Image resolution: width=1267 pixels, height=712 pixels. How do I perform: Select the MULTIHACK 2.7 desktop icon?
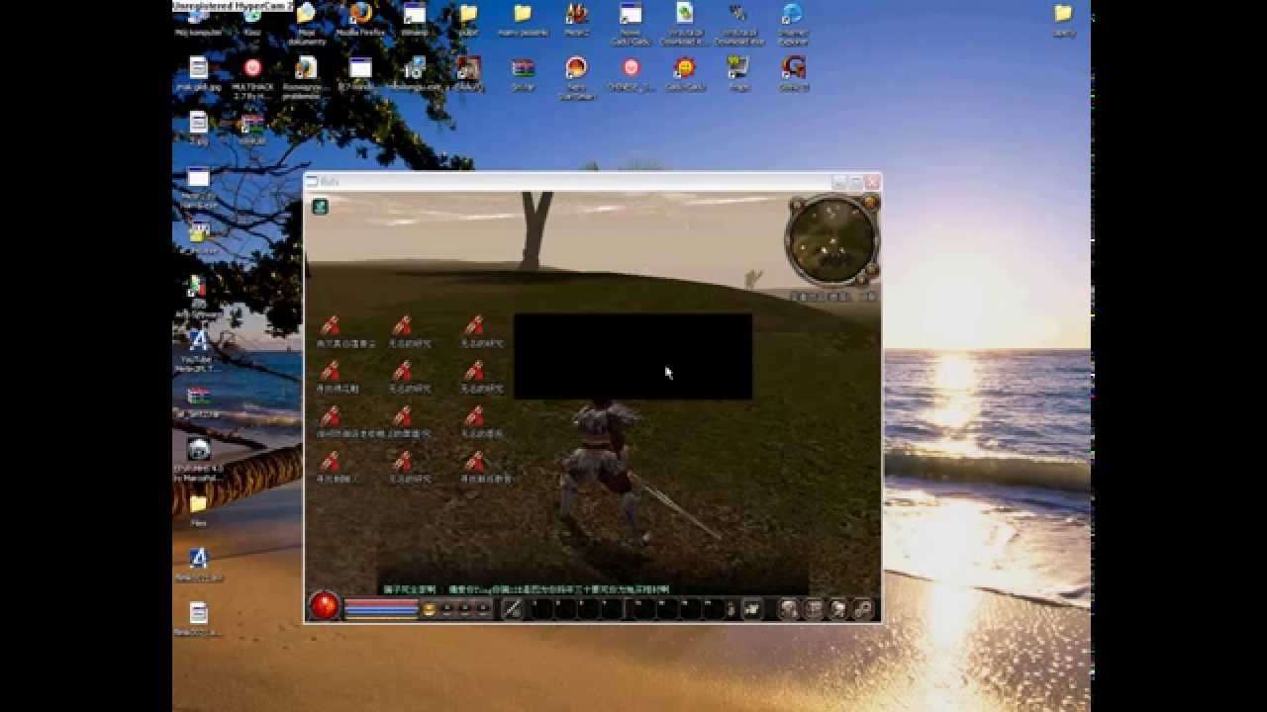252,79
